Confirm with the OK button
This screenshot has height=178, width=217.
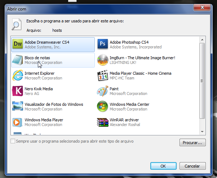[163, 166]
